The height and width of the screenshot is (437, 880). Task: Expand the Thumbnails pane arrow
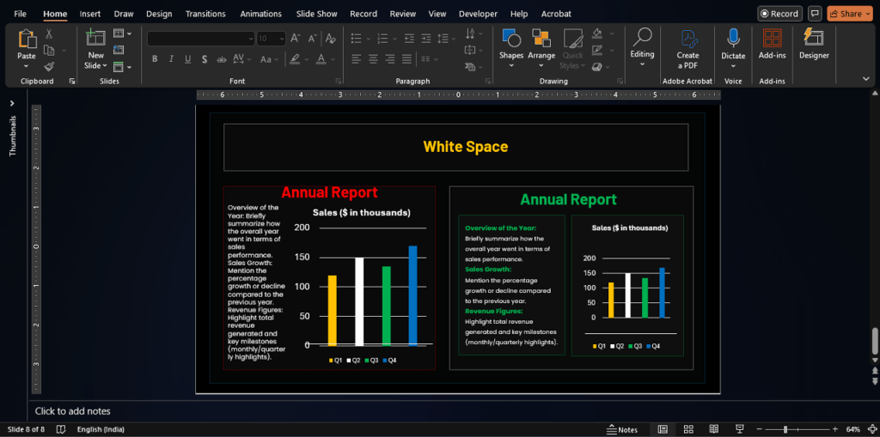coord(12,103)
